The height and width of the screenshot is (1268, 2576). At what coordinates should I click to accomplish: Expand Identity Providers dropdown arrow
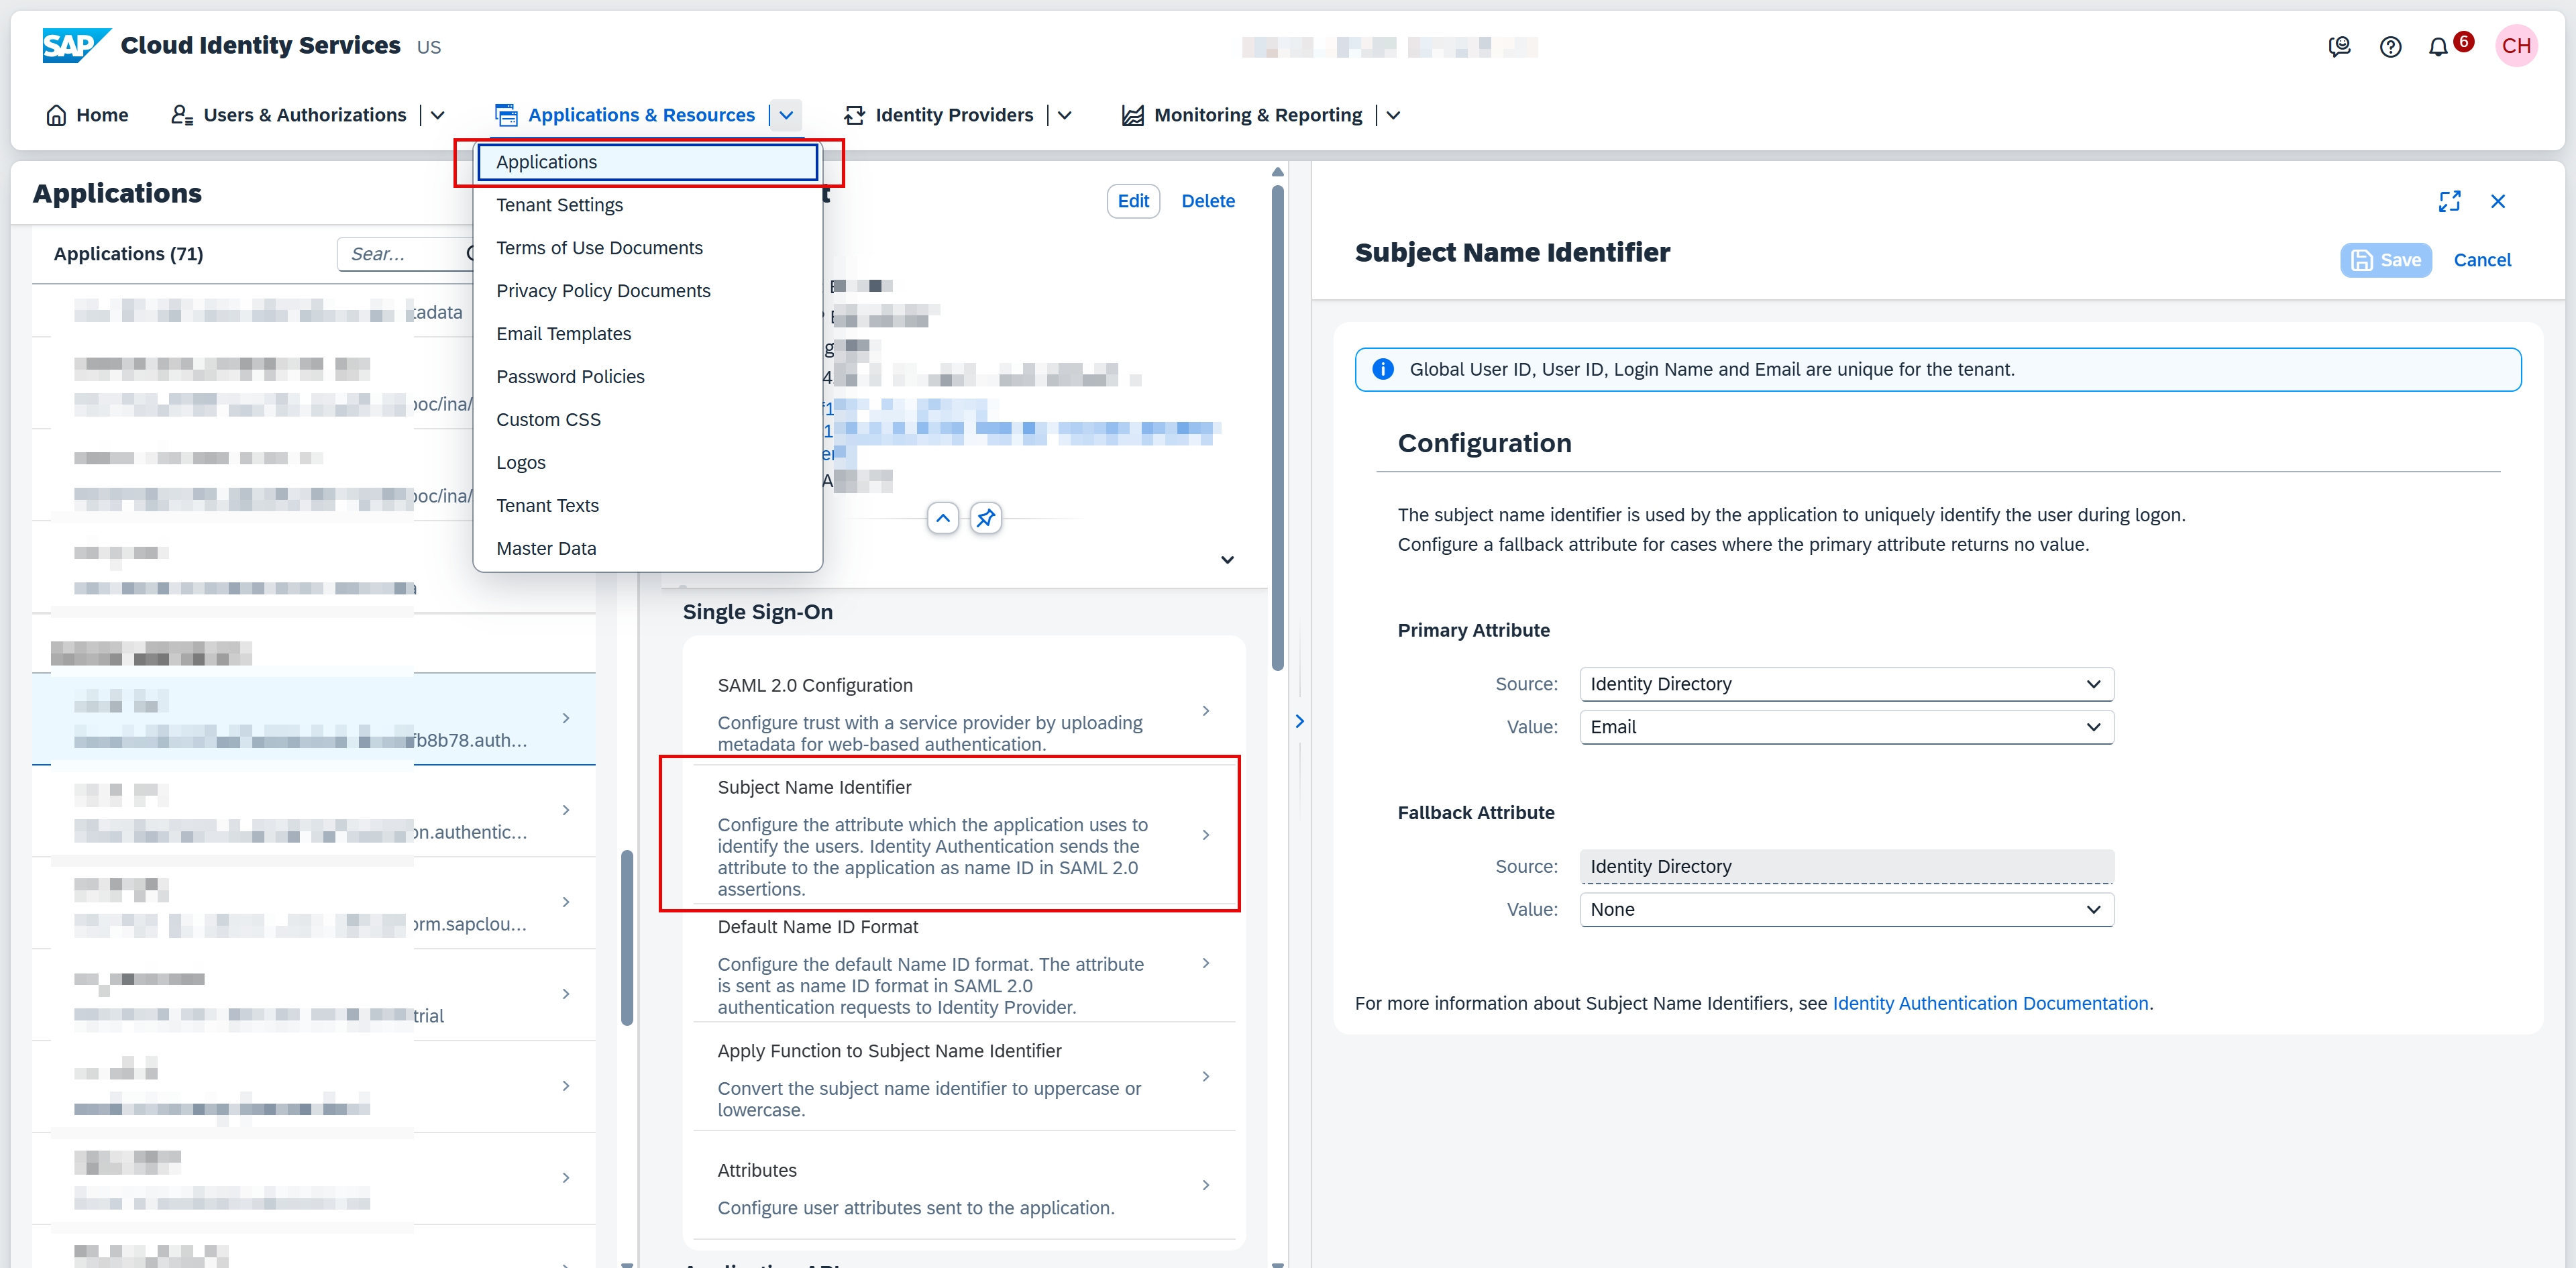(x=1064, y=115)
